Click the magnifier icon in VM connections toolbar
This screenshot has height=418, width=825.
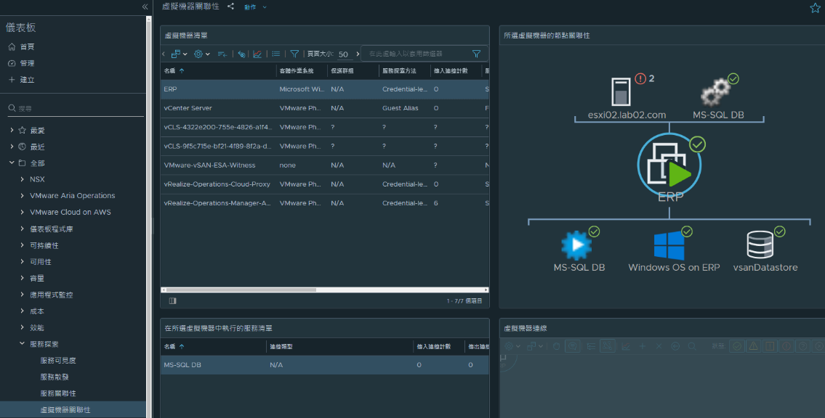click(x=692, y=347)
